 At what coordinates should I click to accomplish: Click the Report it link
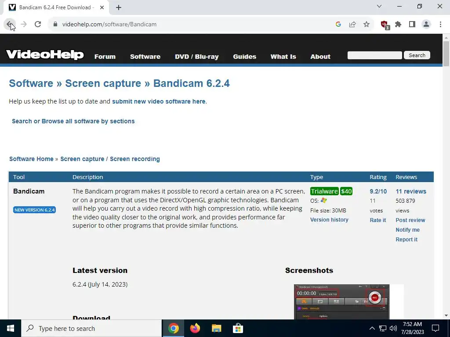[406, 240]
